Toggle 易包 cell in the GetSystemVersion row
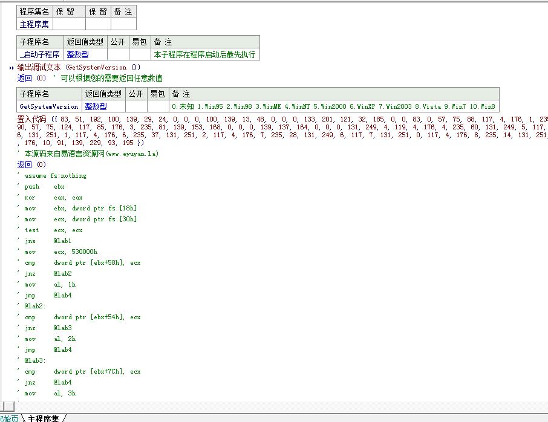This screenshot has height=422, width=548. click(158, 106)
